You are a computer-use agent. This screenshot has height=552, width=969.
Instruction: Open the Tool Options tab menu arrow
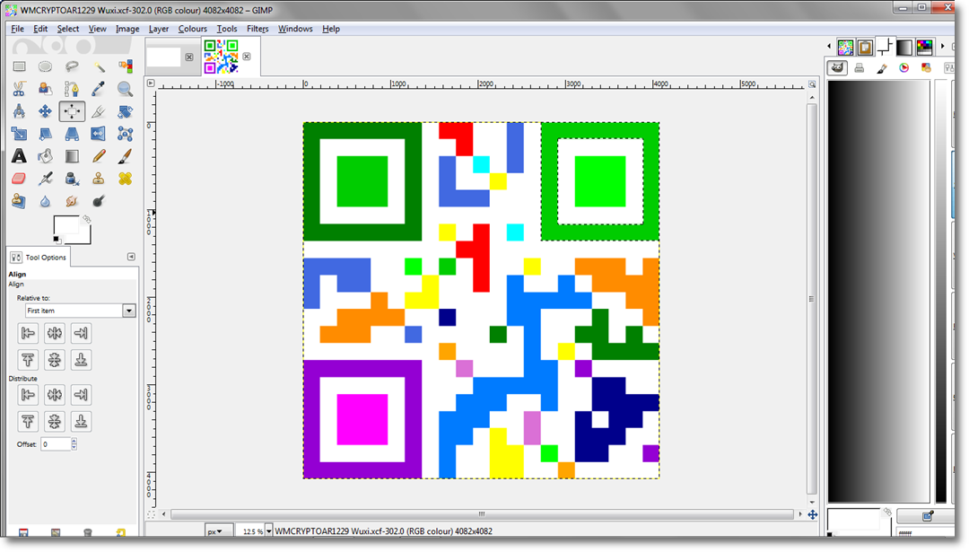131,257
